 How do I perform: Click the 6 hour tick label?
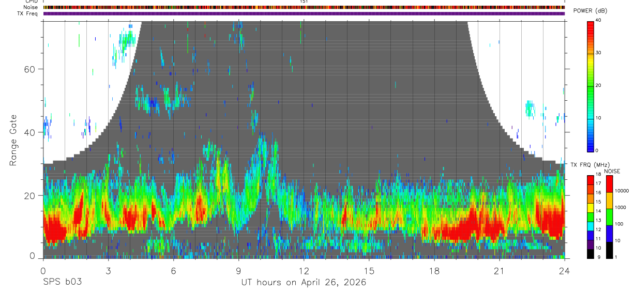point(174,271)
